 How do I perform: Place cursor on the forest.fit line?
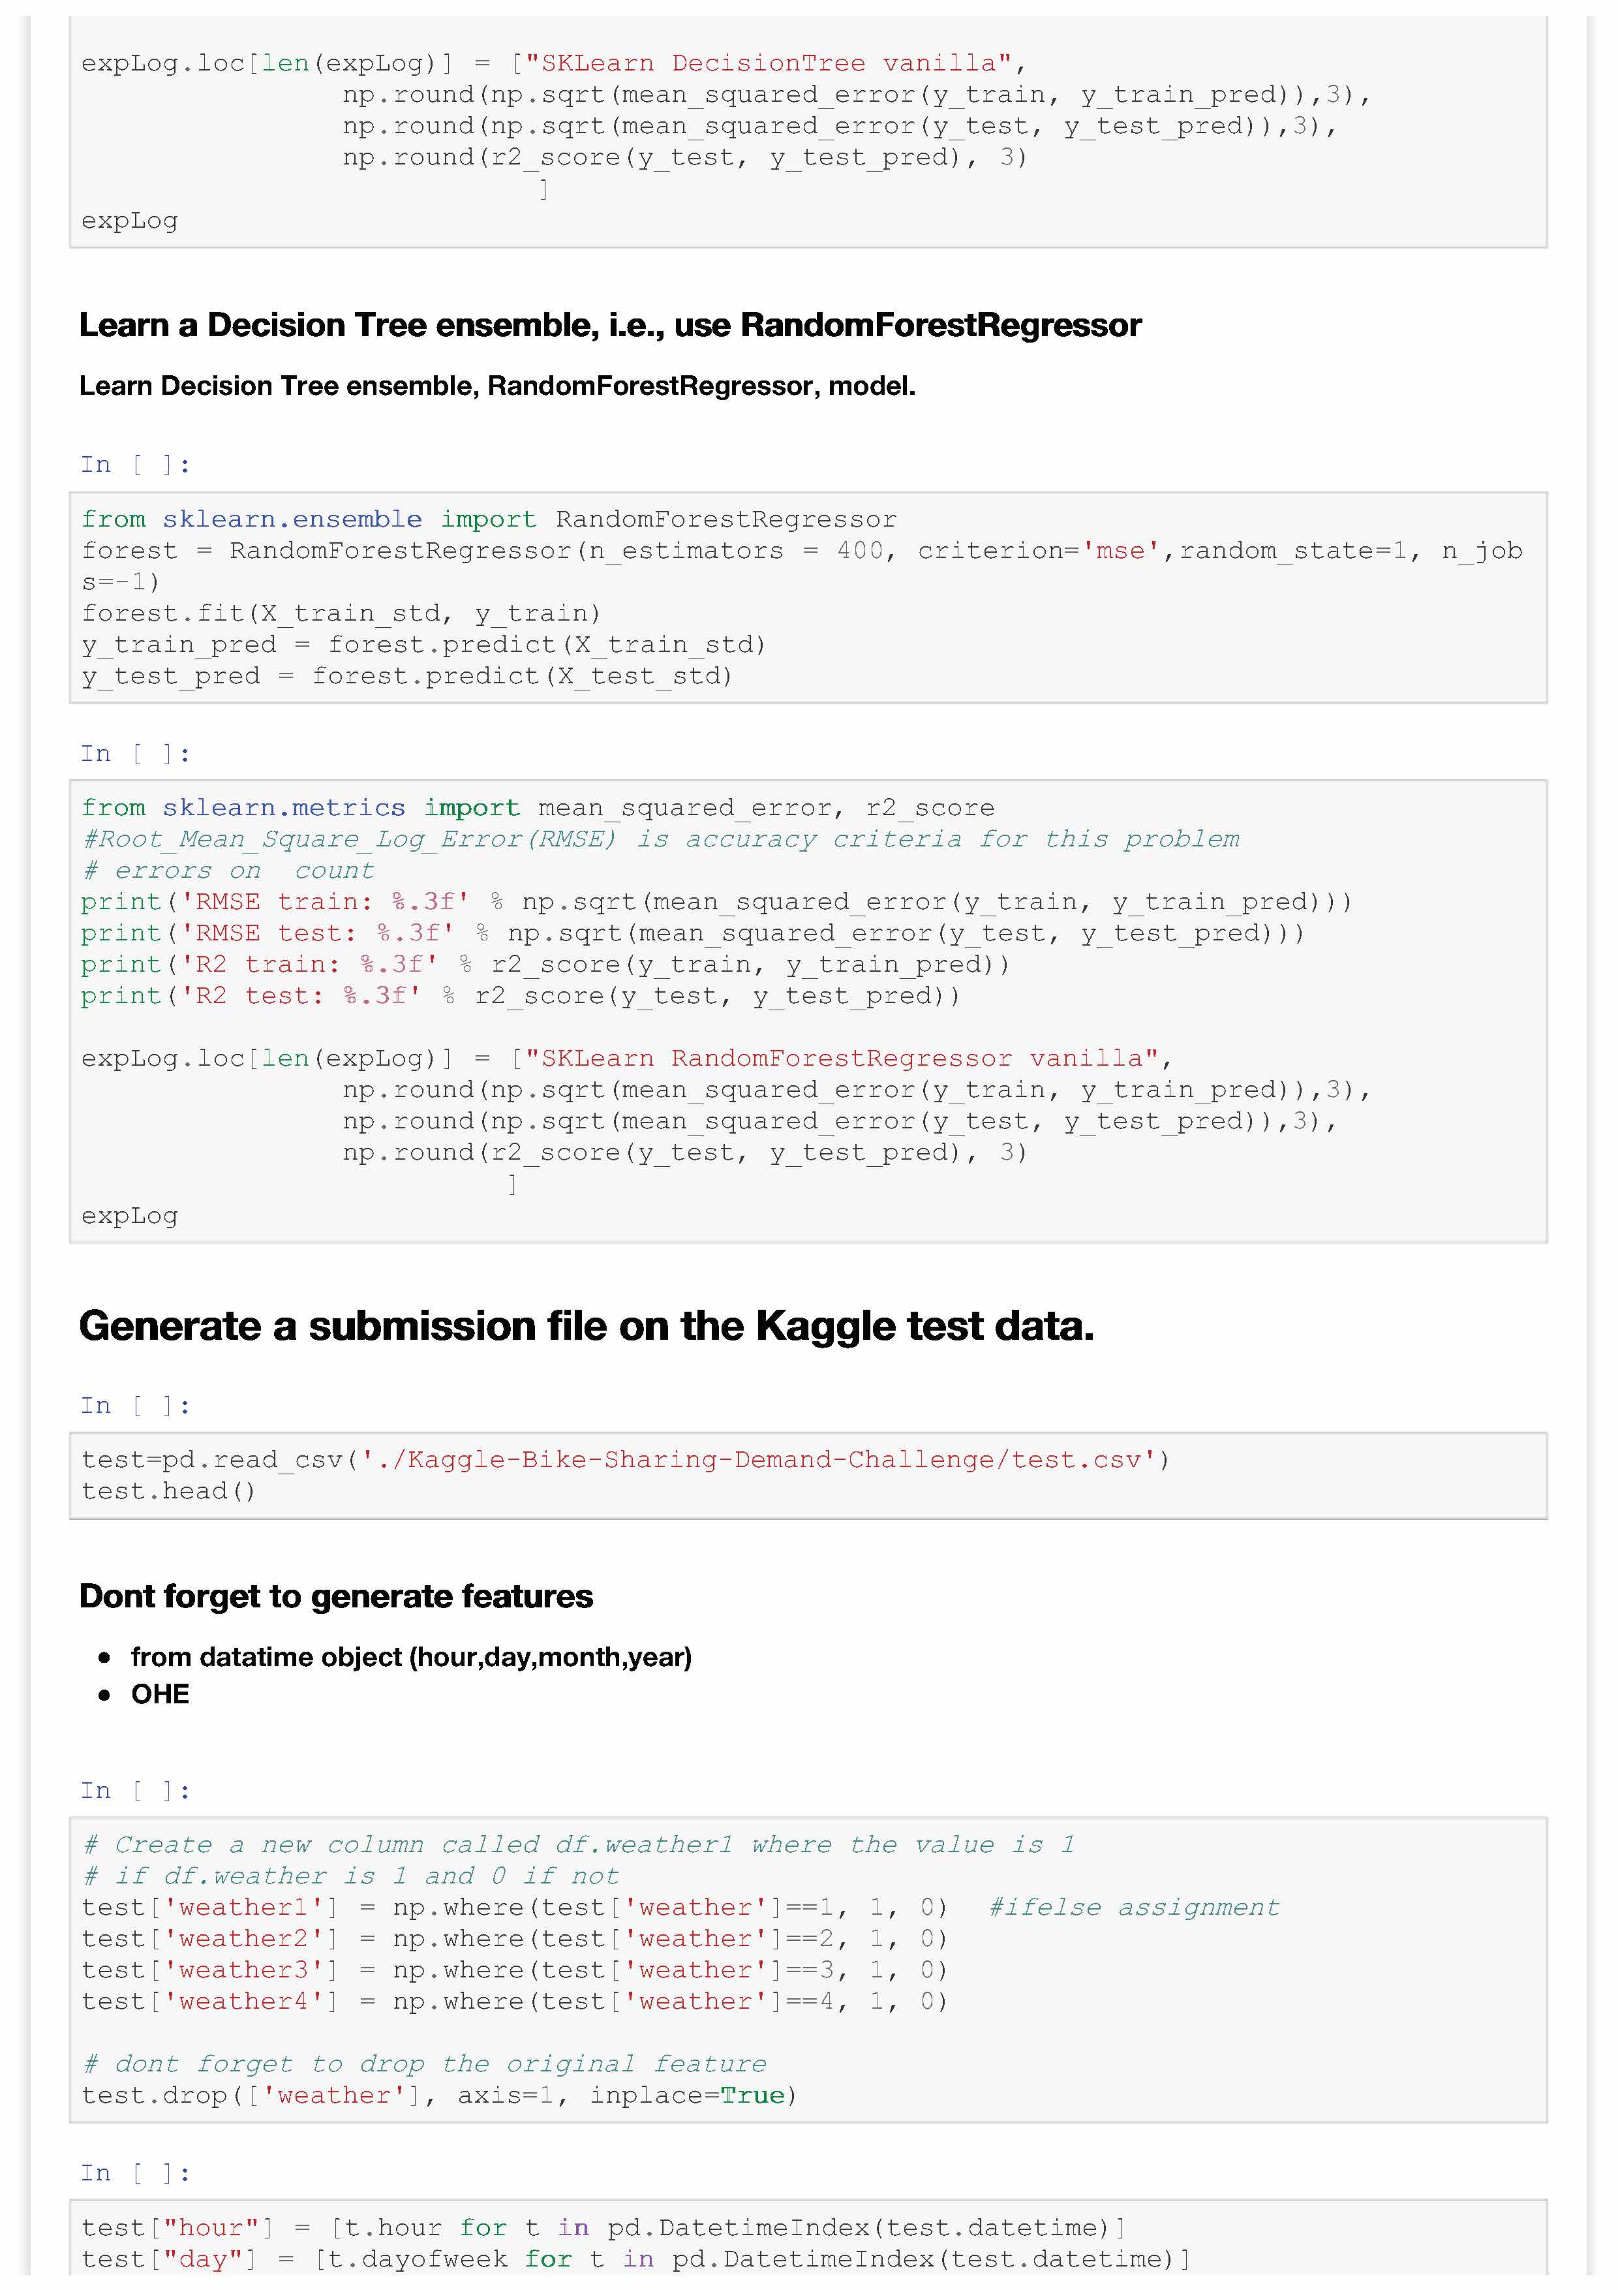[x=341, y=613]
